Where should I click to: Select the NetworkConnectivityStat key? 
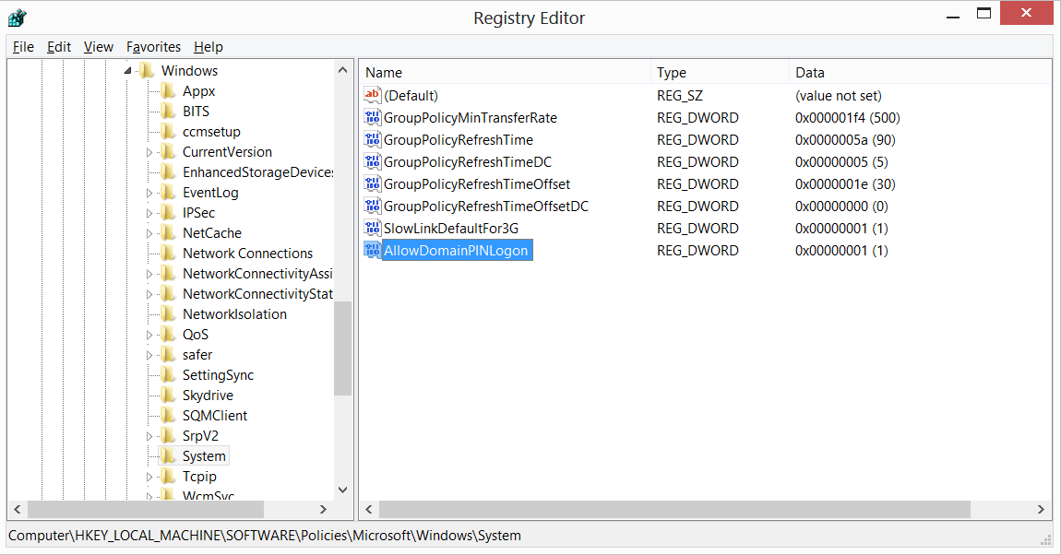click(257, 293)
